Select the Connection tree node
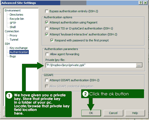149x120 pixels. pyautogui.click(x=12, y=31)
